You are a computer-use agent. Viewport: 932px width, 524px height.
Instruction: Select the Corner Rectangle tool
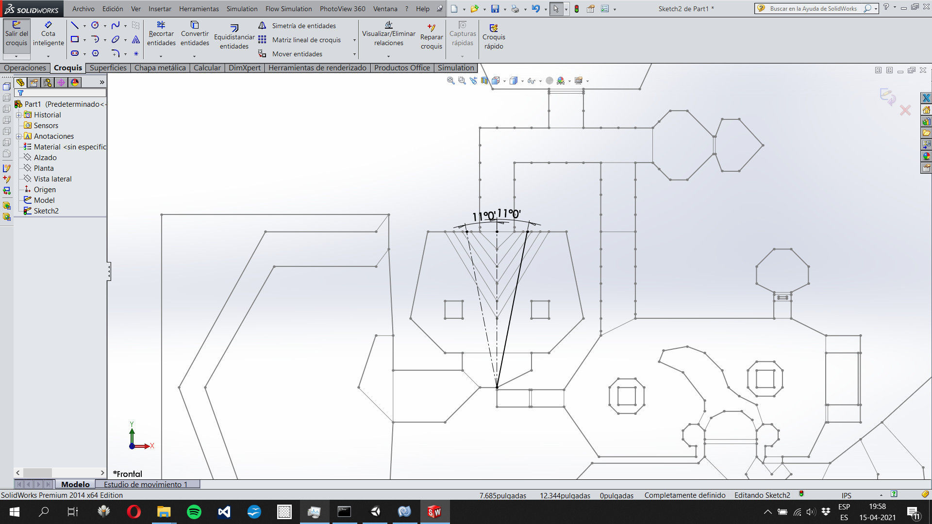tap(74, 39)
